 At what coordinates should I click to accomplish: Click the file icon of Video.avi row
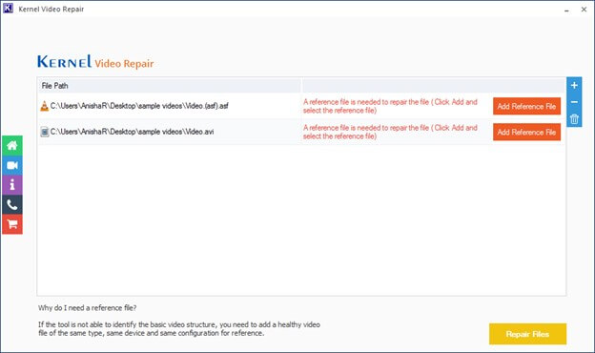[45, 132]
